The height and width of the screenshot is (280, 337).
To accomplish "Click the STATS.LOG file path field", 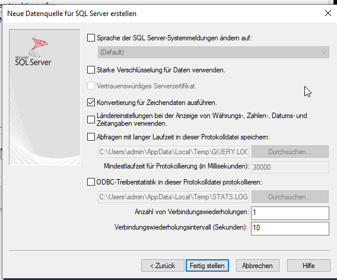I will (173, 197).
